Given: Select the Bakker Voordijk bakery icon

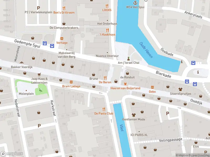Looking at the screenshot, I should pos(22,63).
